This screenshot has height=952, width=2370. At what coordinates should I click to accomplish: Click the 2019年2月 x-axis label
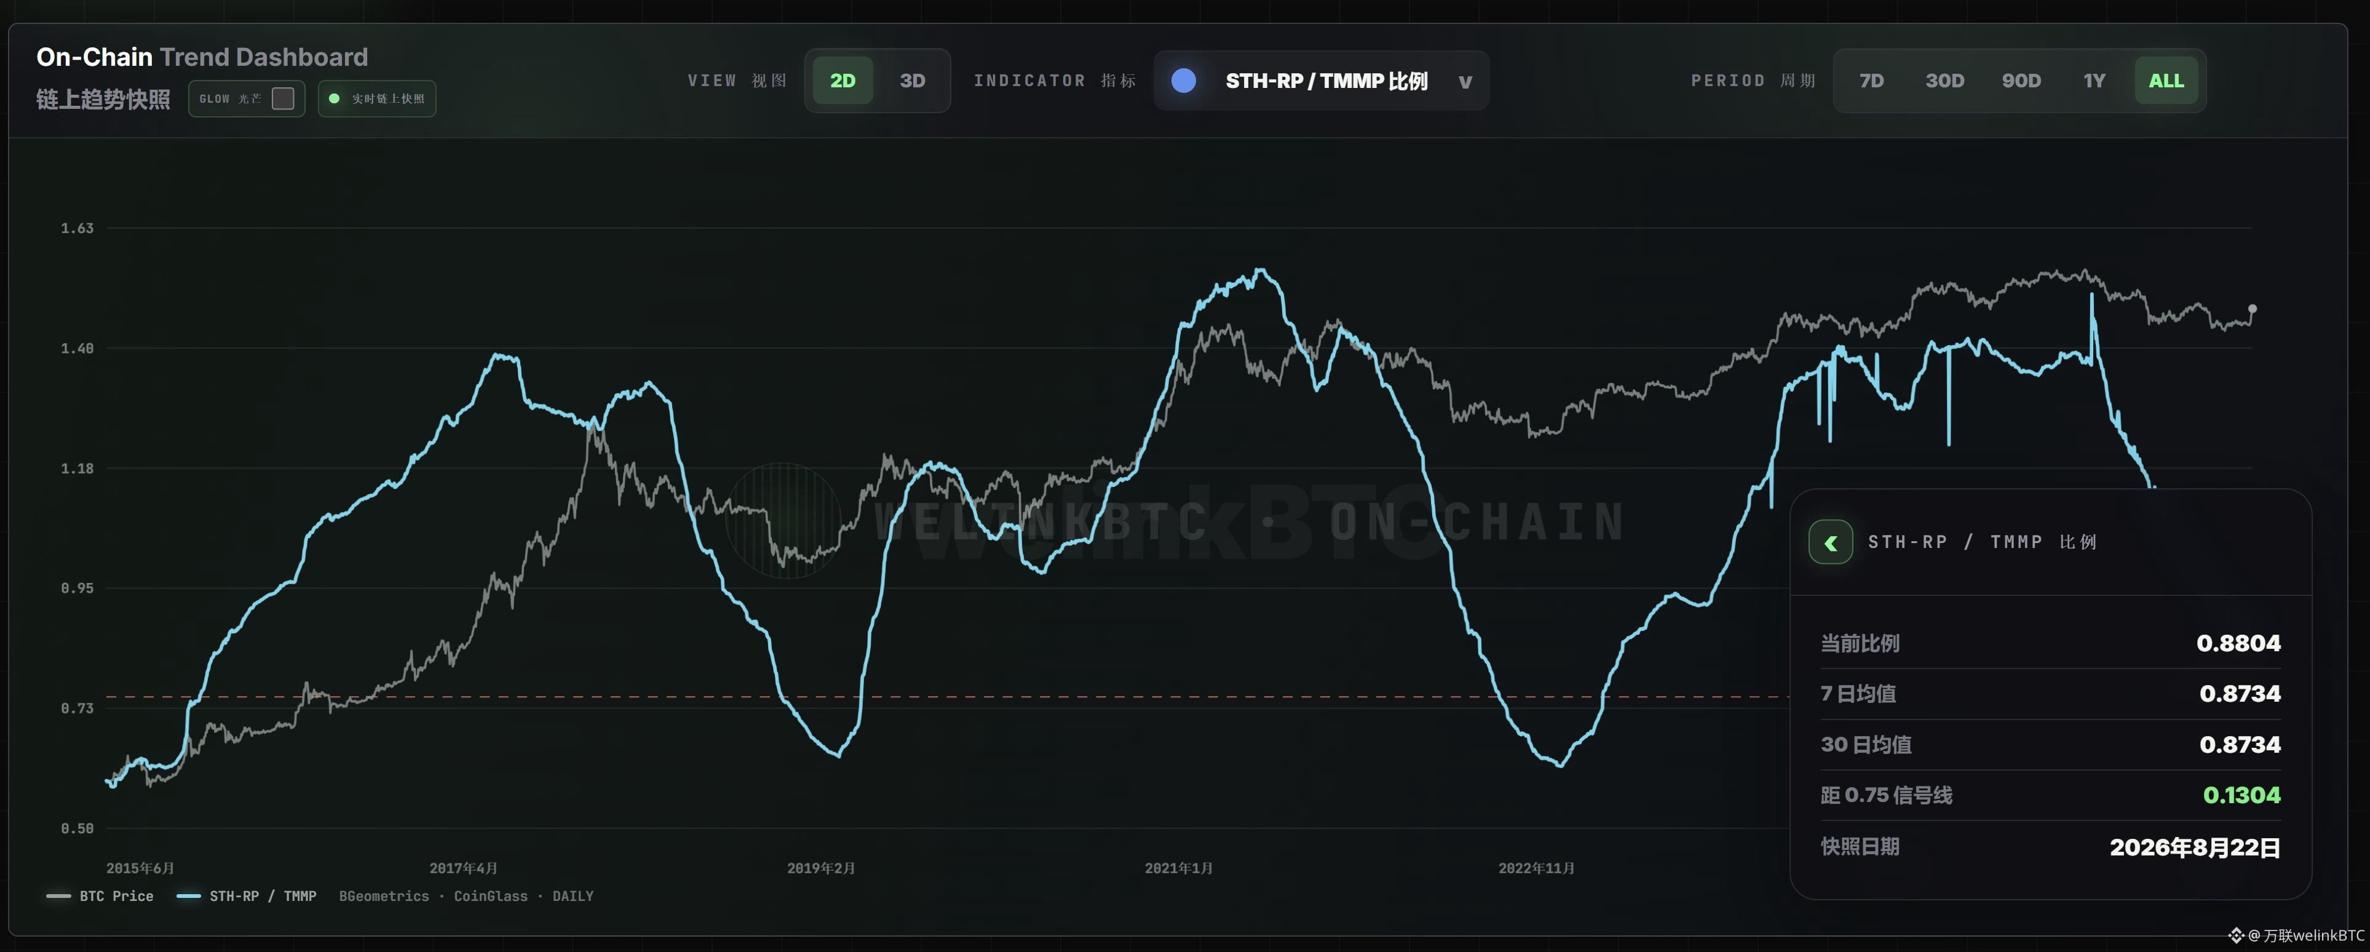821,868
